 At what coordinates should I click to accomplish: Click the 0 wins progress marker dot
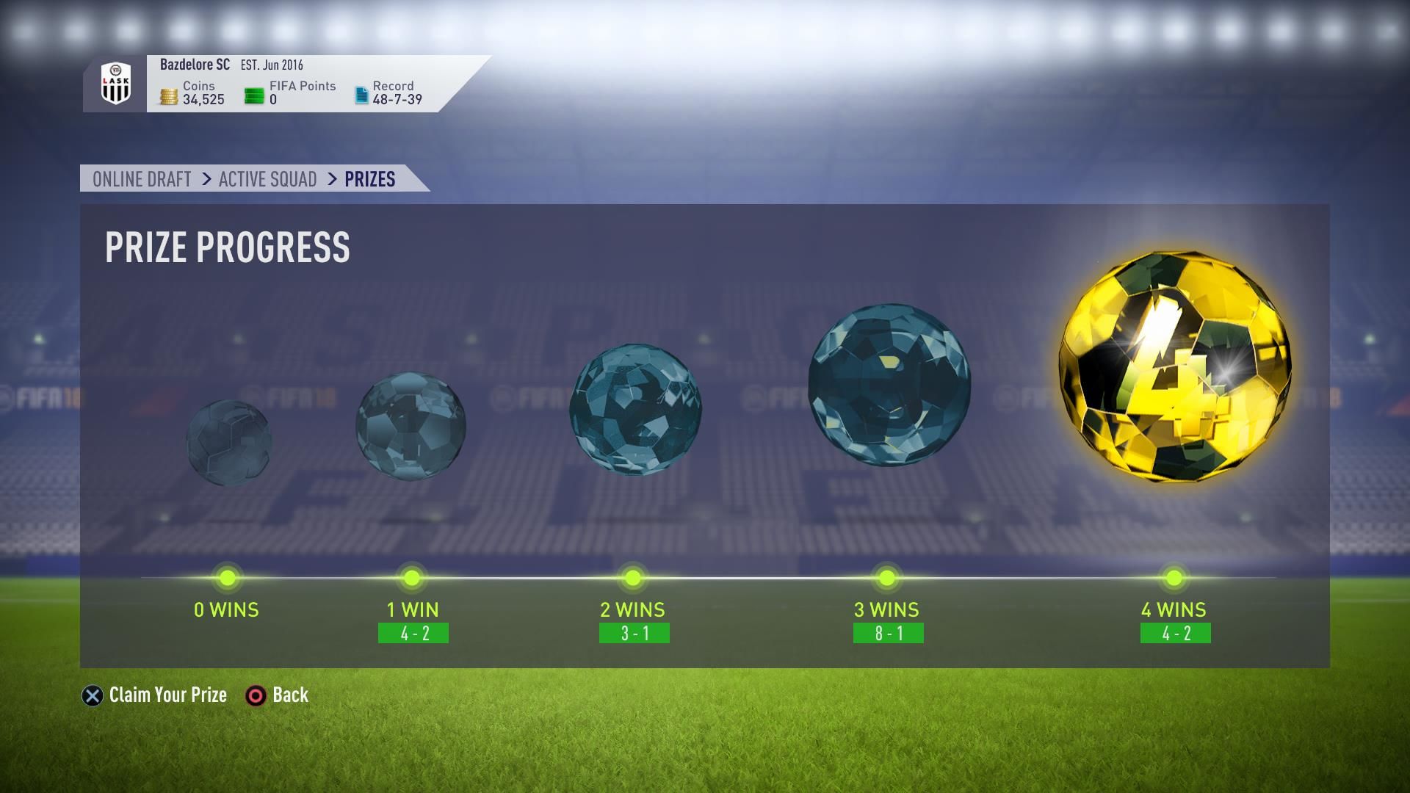(228, 578)
